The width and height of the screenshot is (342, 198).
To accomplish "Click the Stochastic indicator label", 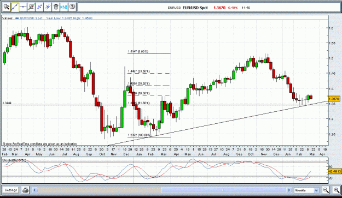I will pos(14,160).
